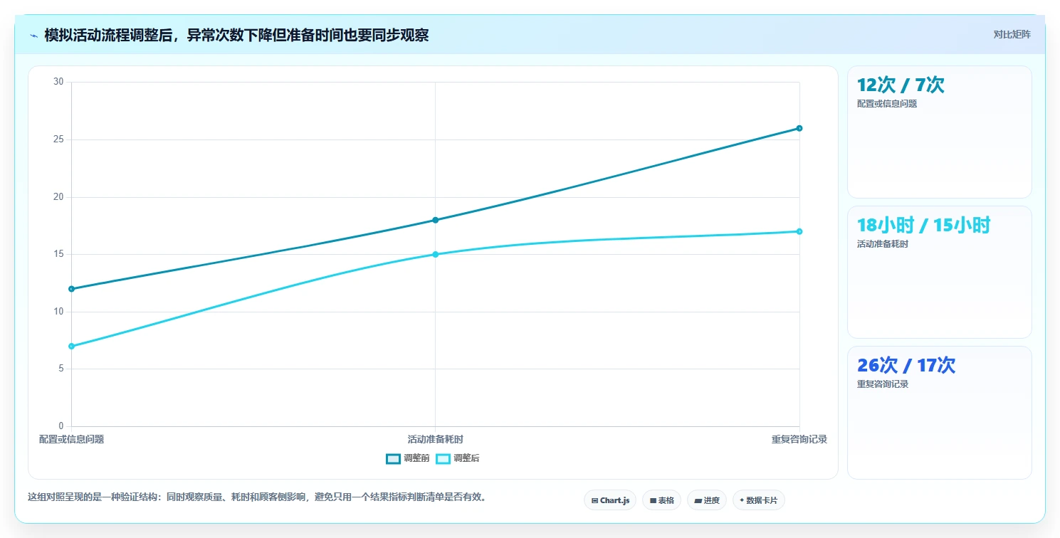Click 调整前 data point at 配置或信息问题
The width and height of the screenshot is (1060, 538).
(x=71, y=289)
